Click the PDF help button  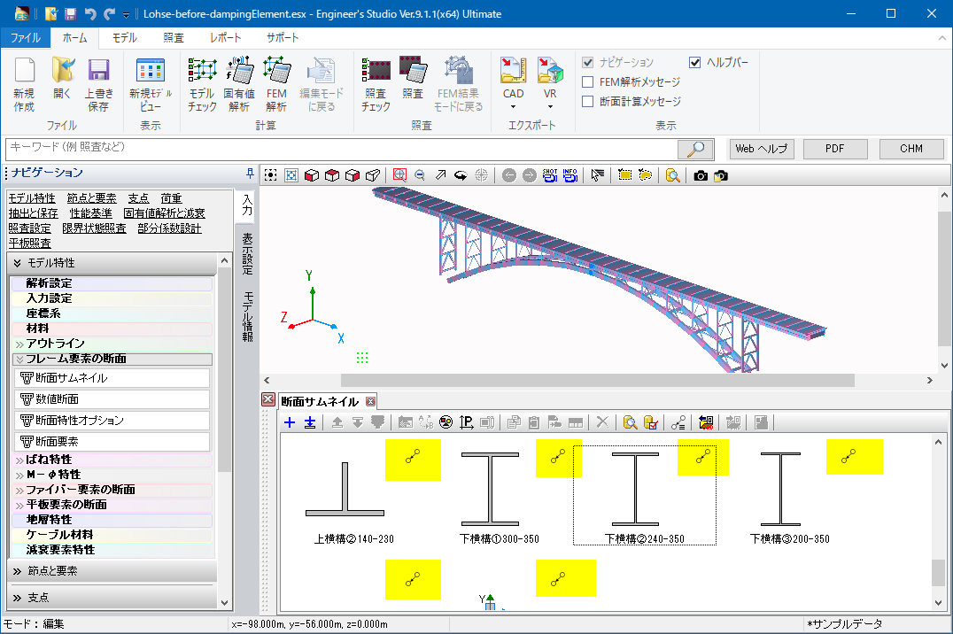click(834, 149)
